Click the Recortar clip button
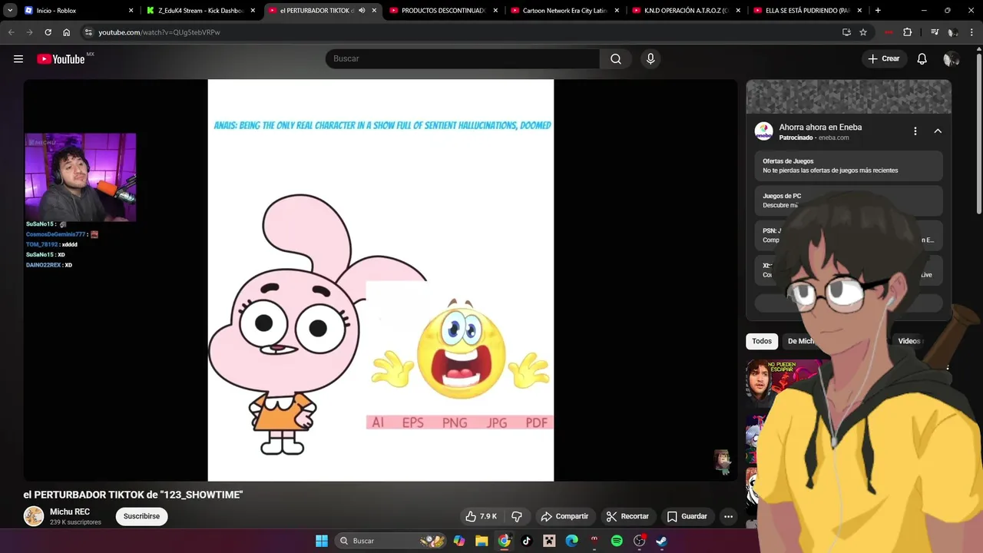The width and height of the screenshot is (983, 553). 627,516
